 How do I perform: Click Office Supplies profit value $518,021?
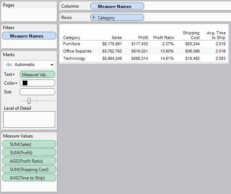[139, 51]
